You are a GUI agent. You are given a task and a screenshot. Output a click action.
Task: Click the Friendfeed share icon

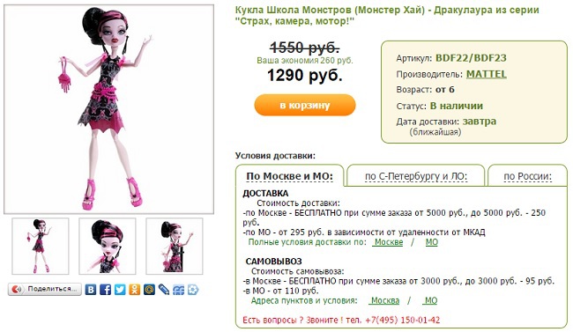coord(178,290)
